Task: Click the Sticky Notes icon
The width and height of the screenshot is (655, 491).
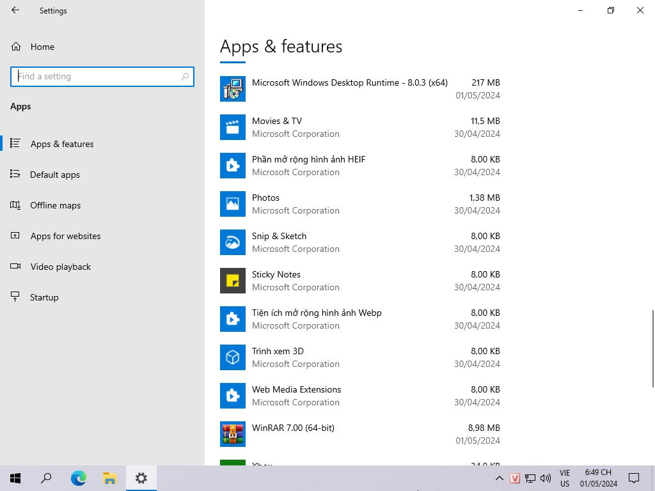Action: point(233,281)
